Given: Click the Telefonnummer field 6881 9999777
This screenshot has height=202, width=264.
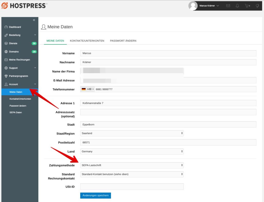Looking at the screenshot, I should tap(175, 89).
